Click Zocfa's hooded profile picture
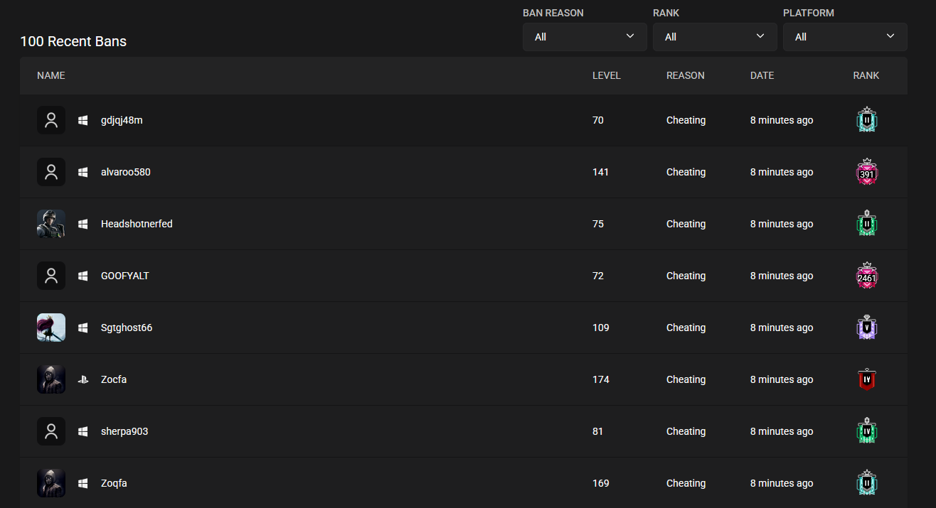Screen dimensions: 936x508 (x=51, y=379)
